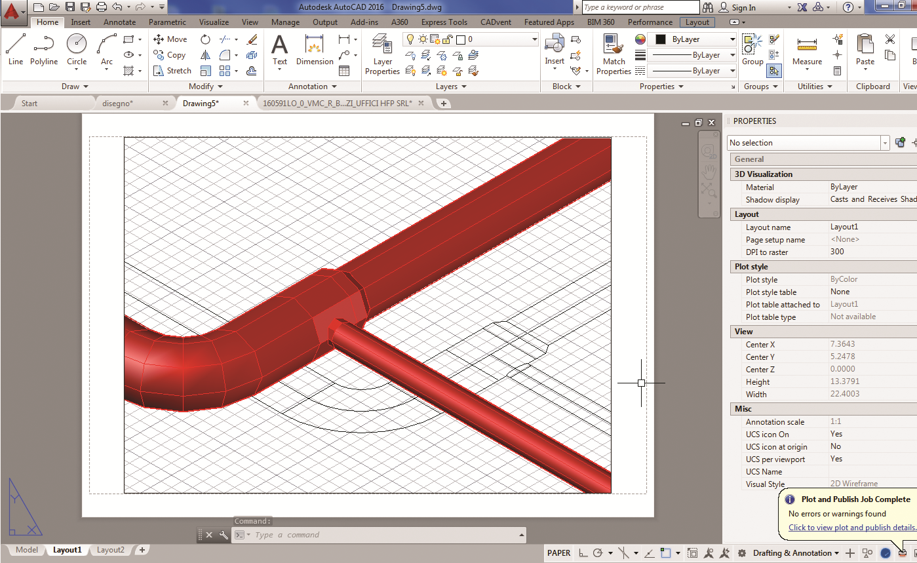Open the Layer Properties manager
The height and width of the screenshot is (563, 917).
coord(382,54)
